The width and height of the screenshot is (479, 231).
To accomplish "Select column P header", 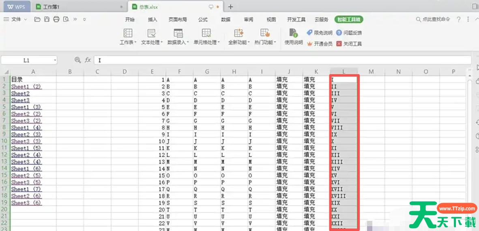I will [x=453, y=72].
